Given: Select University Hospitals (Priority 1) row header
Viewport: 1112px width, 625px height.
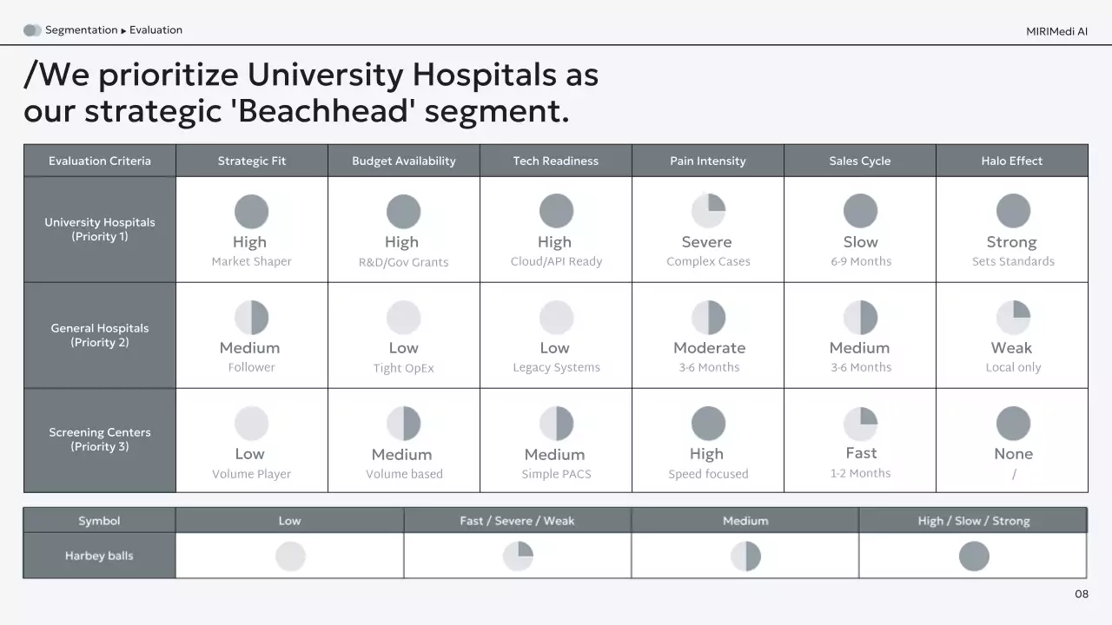Looking at the screenshot, I should click(x=100, y=229).
